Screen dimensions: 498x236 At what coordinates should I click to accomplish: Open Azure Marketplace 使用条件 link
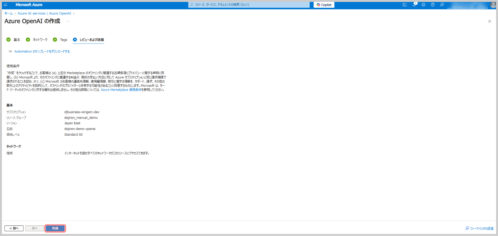tap(121, 90)
